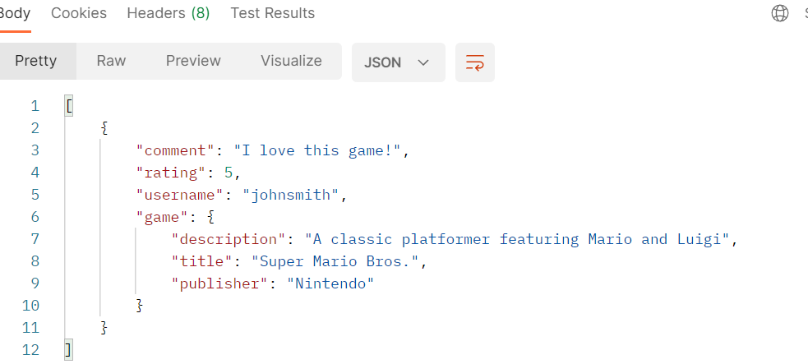Image resolution: width=808 pixels, height=364 pixels.
Task: Select the Preview view
Action: tap(193, 61)
